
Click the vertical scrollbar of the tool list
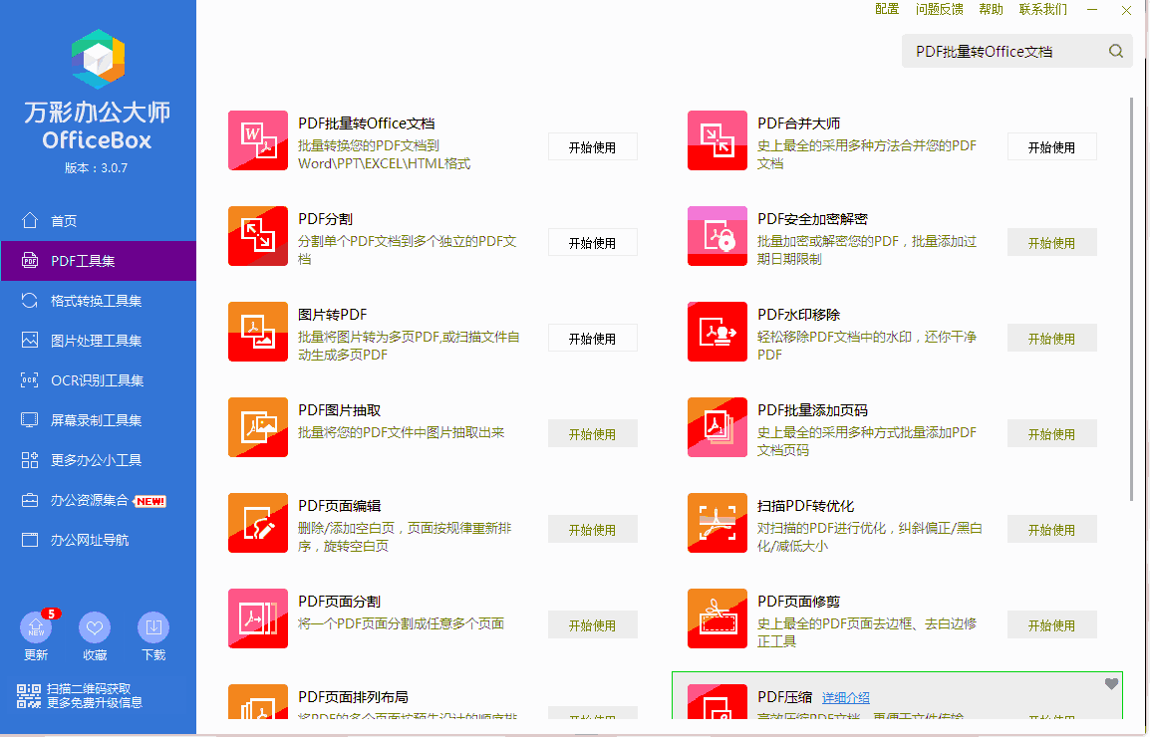pyautogui.click(x=1132, y=299)
